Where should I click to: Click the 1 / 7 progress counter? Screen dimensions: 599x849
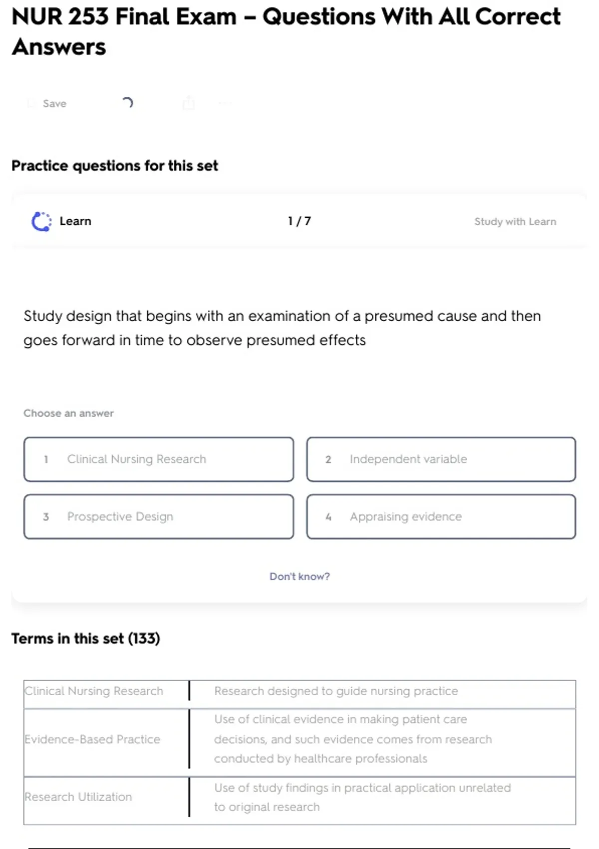(x=299, y=221)
